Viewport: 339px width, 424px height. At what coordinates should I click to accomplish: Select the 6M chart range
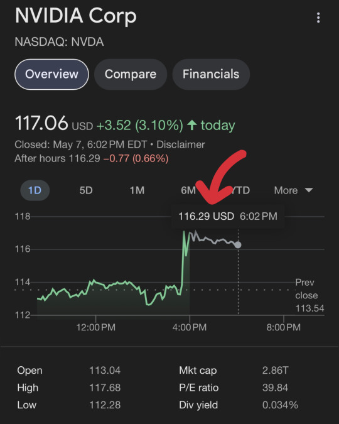click(x=188, y=190)
